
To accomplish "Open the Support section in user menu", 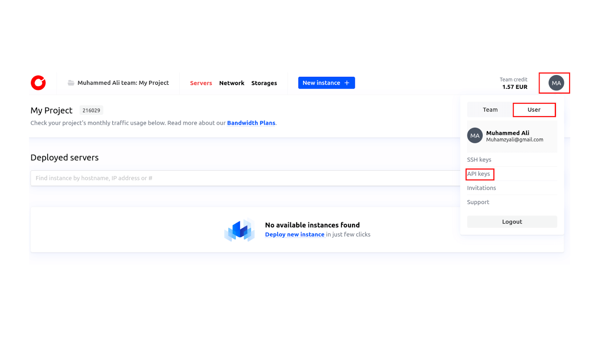I will (x=478, y=202).
